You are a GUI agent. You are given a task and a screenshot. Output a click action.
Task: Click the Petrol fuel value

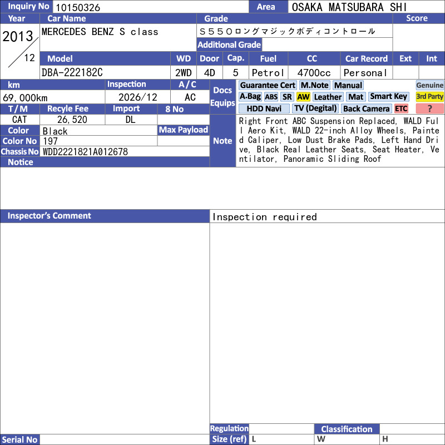point(268,73)
